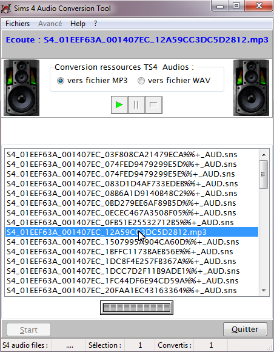The width and height of the screenshot is (274, 352).
Task: Click the green Play button
Action: click(x=119, y=105)
